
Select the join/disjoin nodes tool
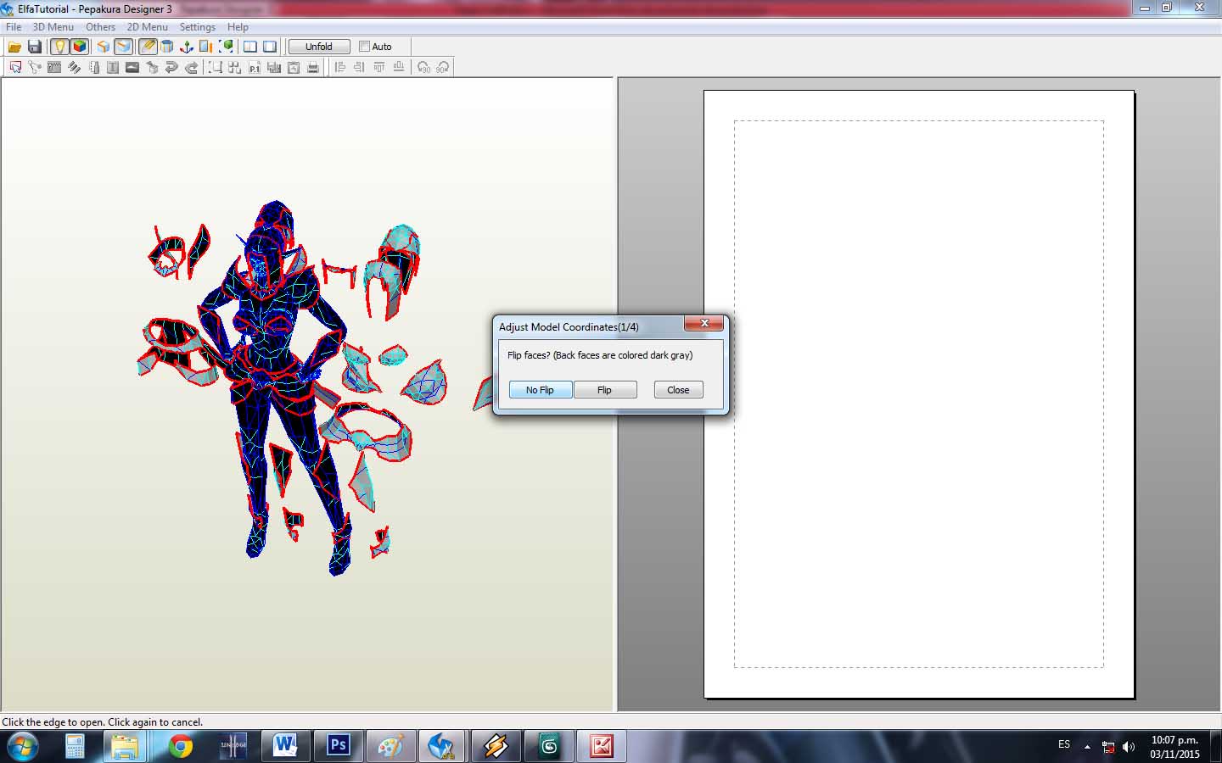[x=35, y=67]
